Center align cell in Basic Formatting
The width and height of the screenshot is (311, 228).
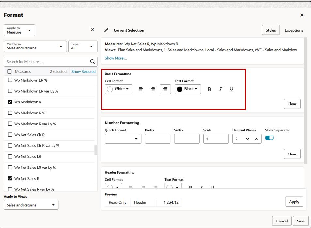point(153,89)
